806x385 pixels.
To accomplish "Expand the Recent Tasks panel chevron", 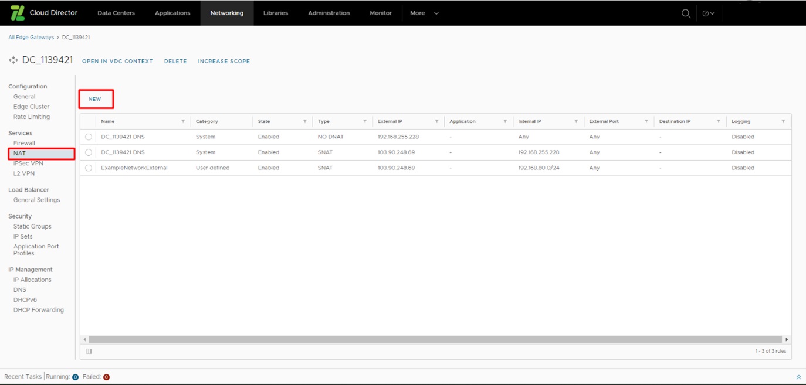I will (798, 377).
